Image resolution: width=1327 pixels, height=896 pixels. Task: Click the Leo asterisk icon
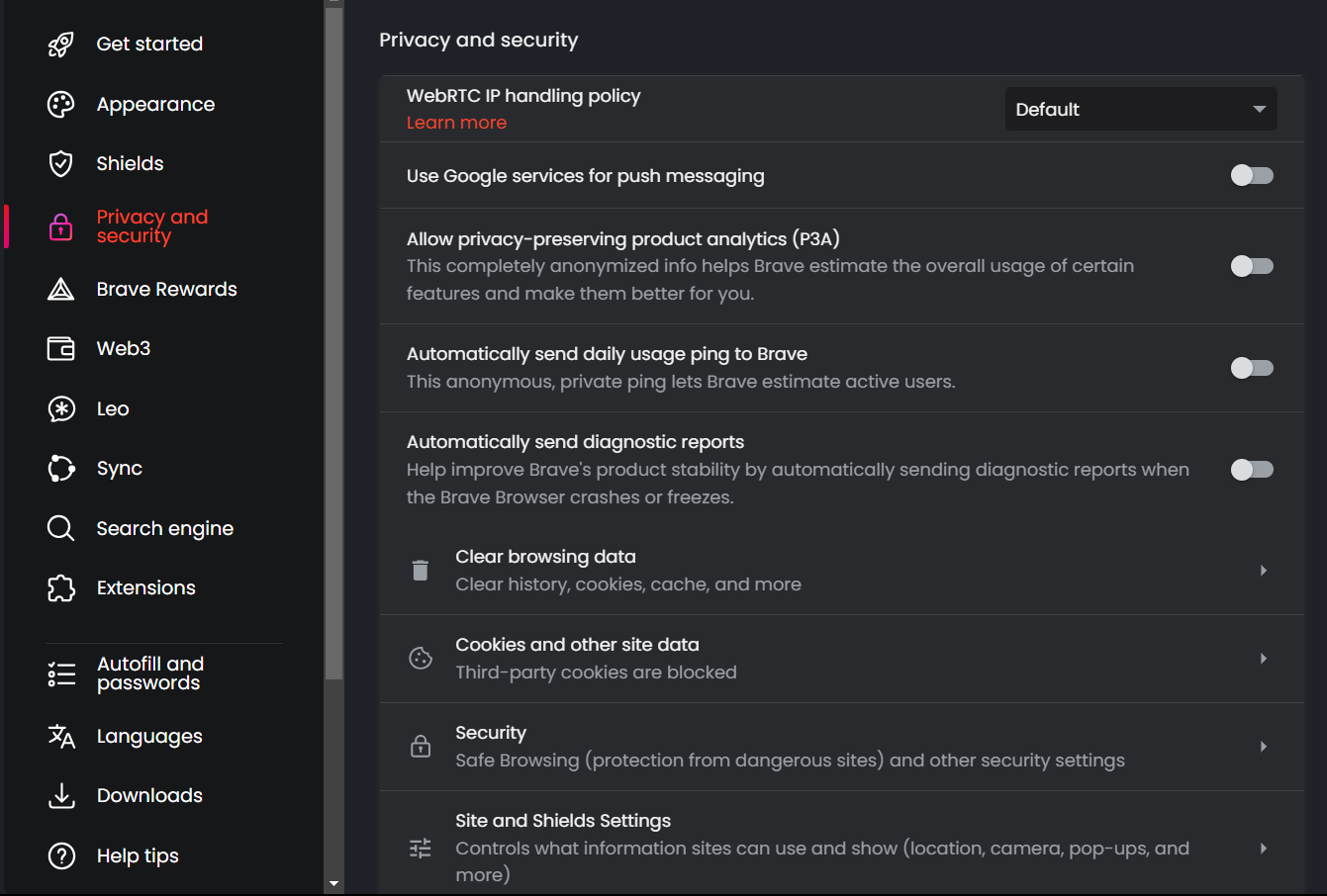[x=61, y=409]
